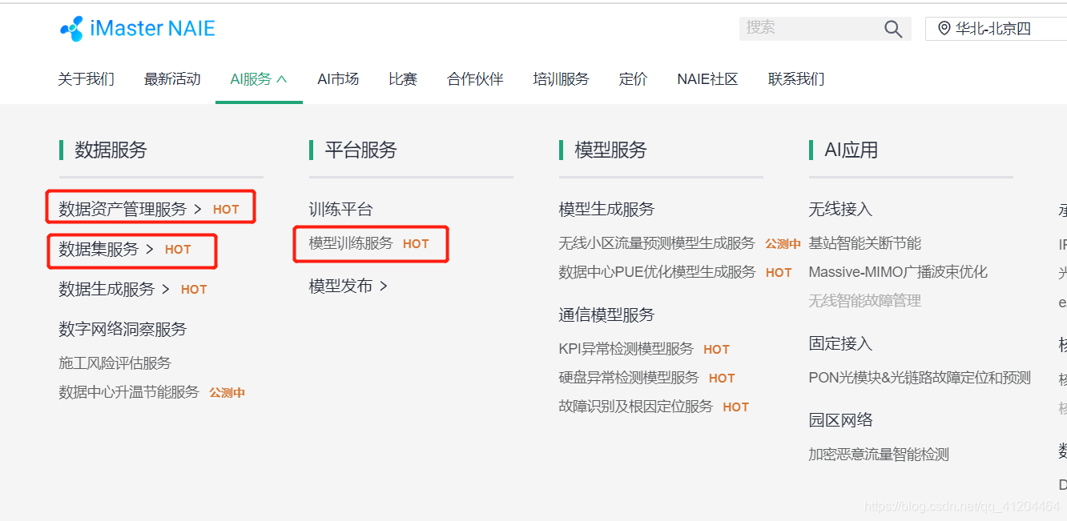Click the AI应用 section title
Image resolution: width=1067 pixels, height=521 pixels.
852,150
